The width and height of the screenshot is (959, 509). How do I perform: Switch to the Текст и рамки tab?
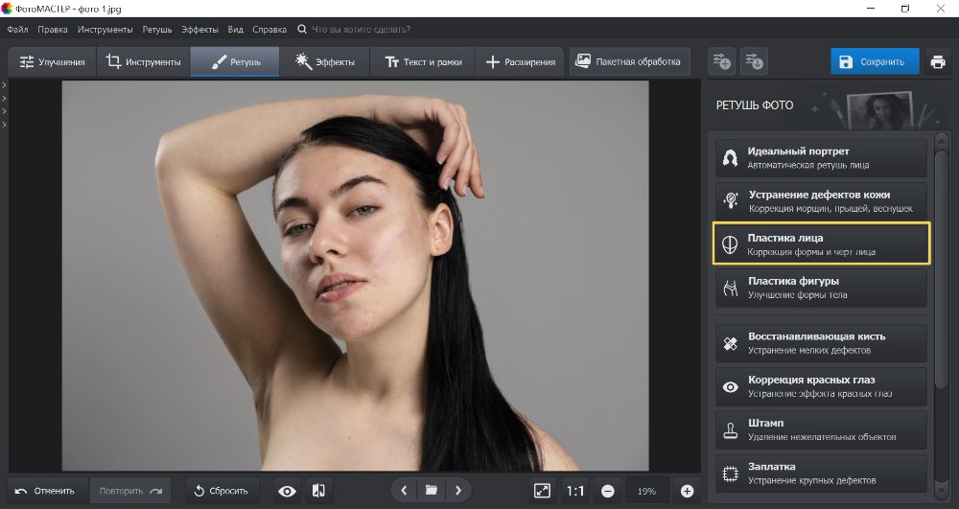click(423, 62)
